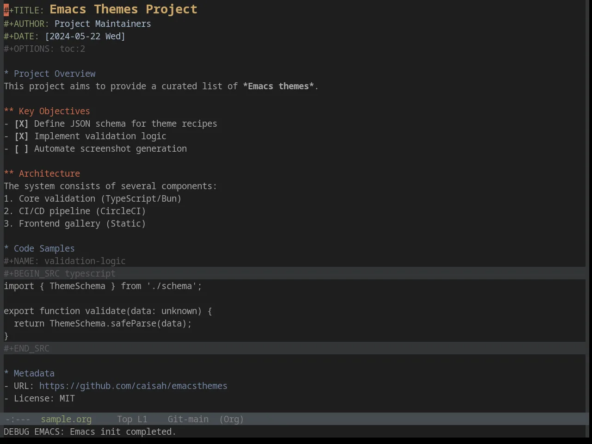
Task: Click the 'return ThemeSchema.safeParse(data);' line
Action: point(103,324)
